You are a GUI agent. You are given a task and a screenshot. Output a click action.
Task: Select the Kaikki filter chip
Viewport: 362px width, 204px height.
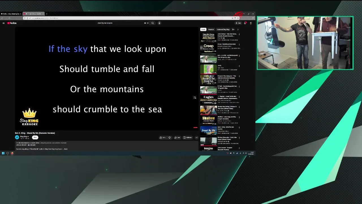(x=203, y=29)
